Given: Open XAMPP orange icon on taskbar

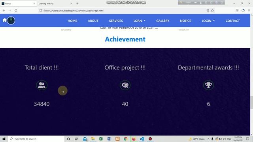Looking at the screenshot, I should pos(117,139).
